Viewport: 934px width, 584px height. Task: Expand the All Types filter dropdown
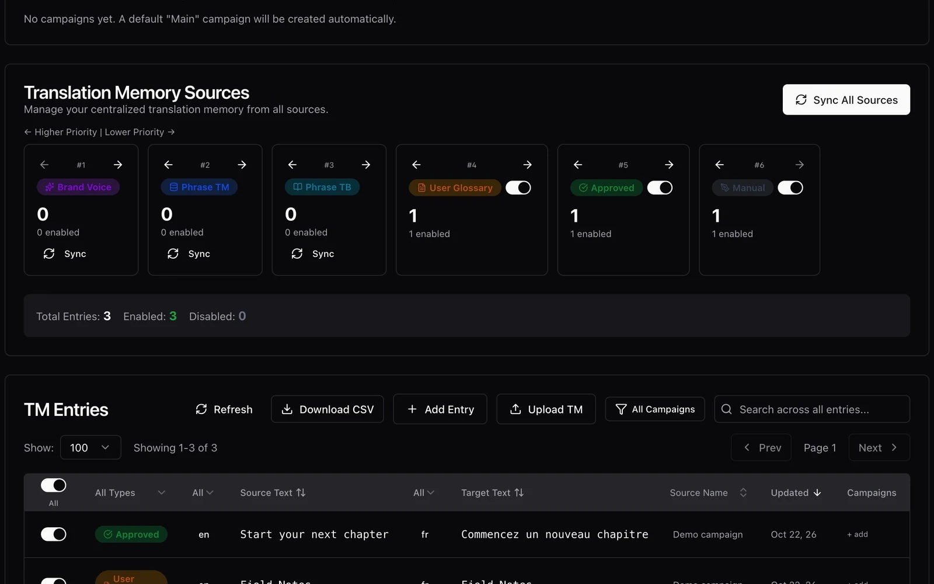[130, 493]
